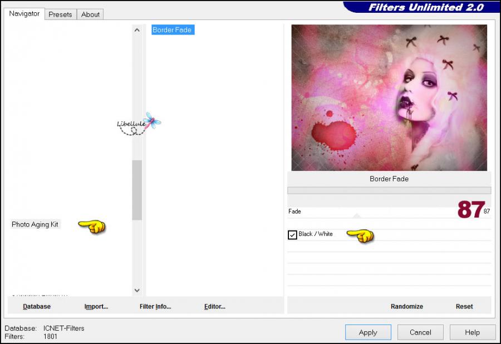Open Help
The height and width of the screenshot is (344, 501).
(x=473, y=332)
